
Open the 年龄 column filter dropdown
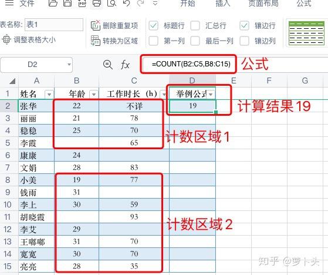94,95
